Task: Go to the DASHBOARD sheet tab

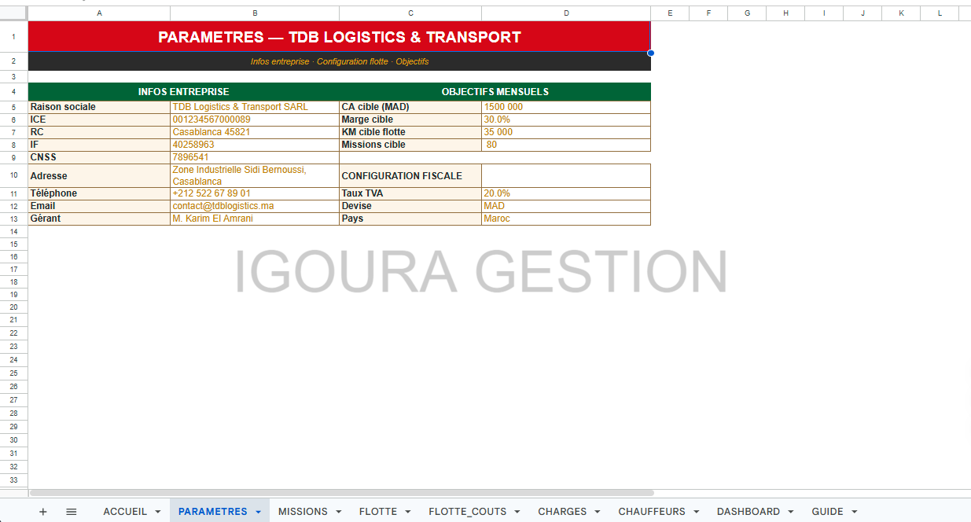Action: coord(748,511)
